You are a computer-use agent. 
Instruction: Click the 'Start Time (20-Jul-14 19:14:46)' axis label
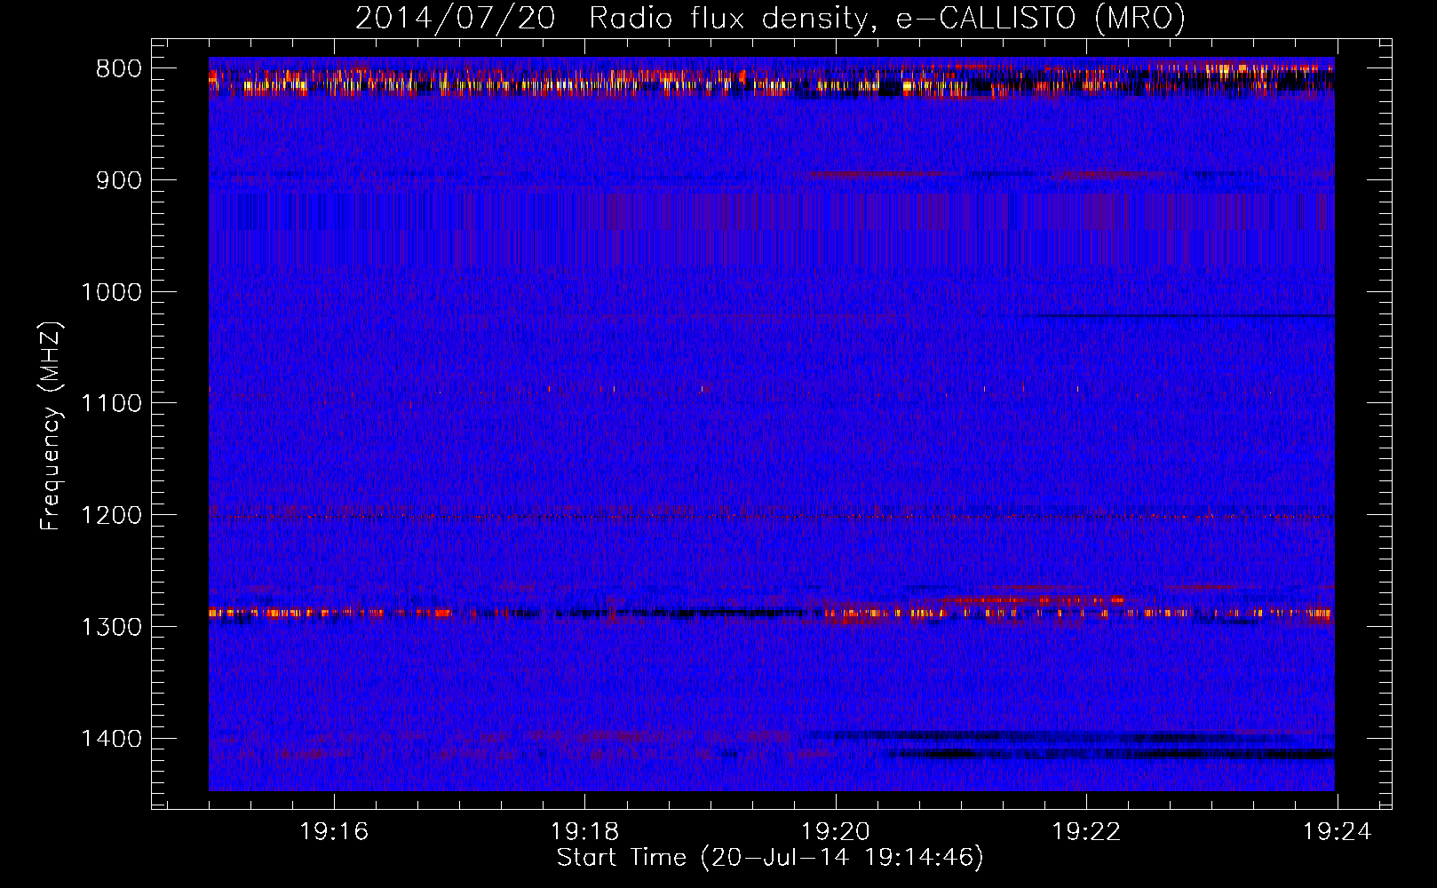point(770,858)
